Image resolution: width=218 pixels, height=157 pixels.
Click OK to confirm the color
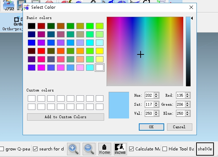click(x=151, y=127)
